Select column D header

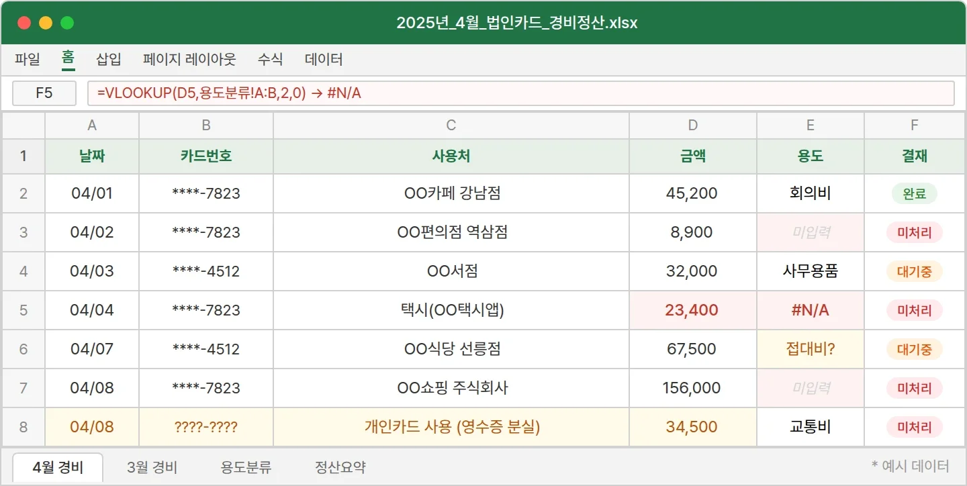coord(692,125)
